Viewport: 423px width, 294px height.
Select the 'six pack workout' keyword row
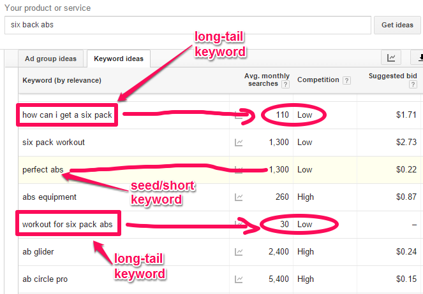click(53, 143)
